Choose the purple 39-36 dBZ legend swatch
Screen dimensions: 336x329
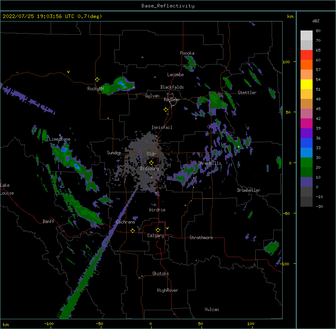[x=306, y=133]
